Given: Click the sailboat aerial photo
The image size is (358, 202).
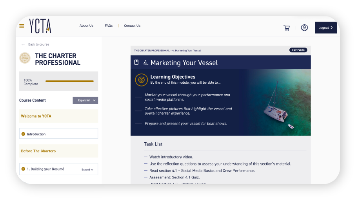Looking at the screenshot, I should (x=278, y=102).
